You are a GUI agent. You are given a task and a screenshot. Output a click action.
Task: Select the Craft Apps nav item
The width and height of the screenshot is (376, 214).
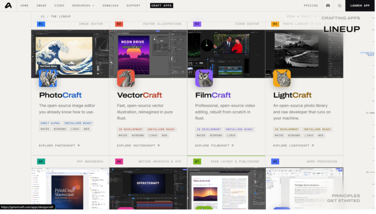coord(161,5)
